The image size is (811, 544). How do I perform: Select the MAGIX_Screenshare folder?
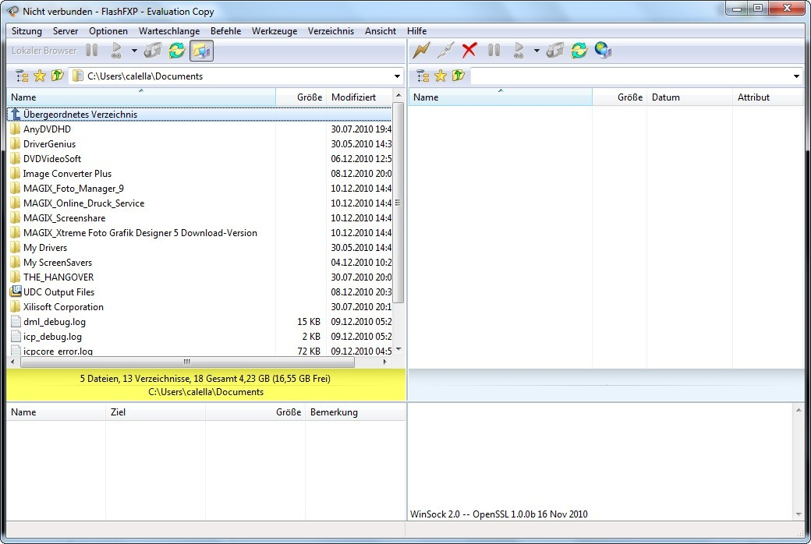point(64,218)
